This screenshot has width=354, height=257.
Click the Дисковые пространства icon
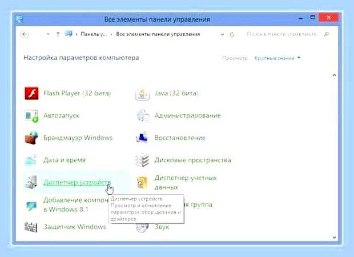pyautogui.click(x=142, y=160)
